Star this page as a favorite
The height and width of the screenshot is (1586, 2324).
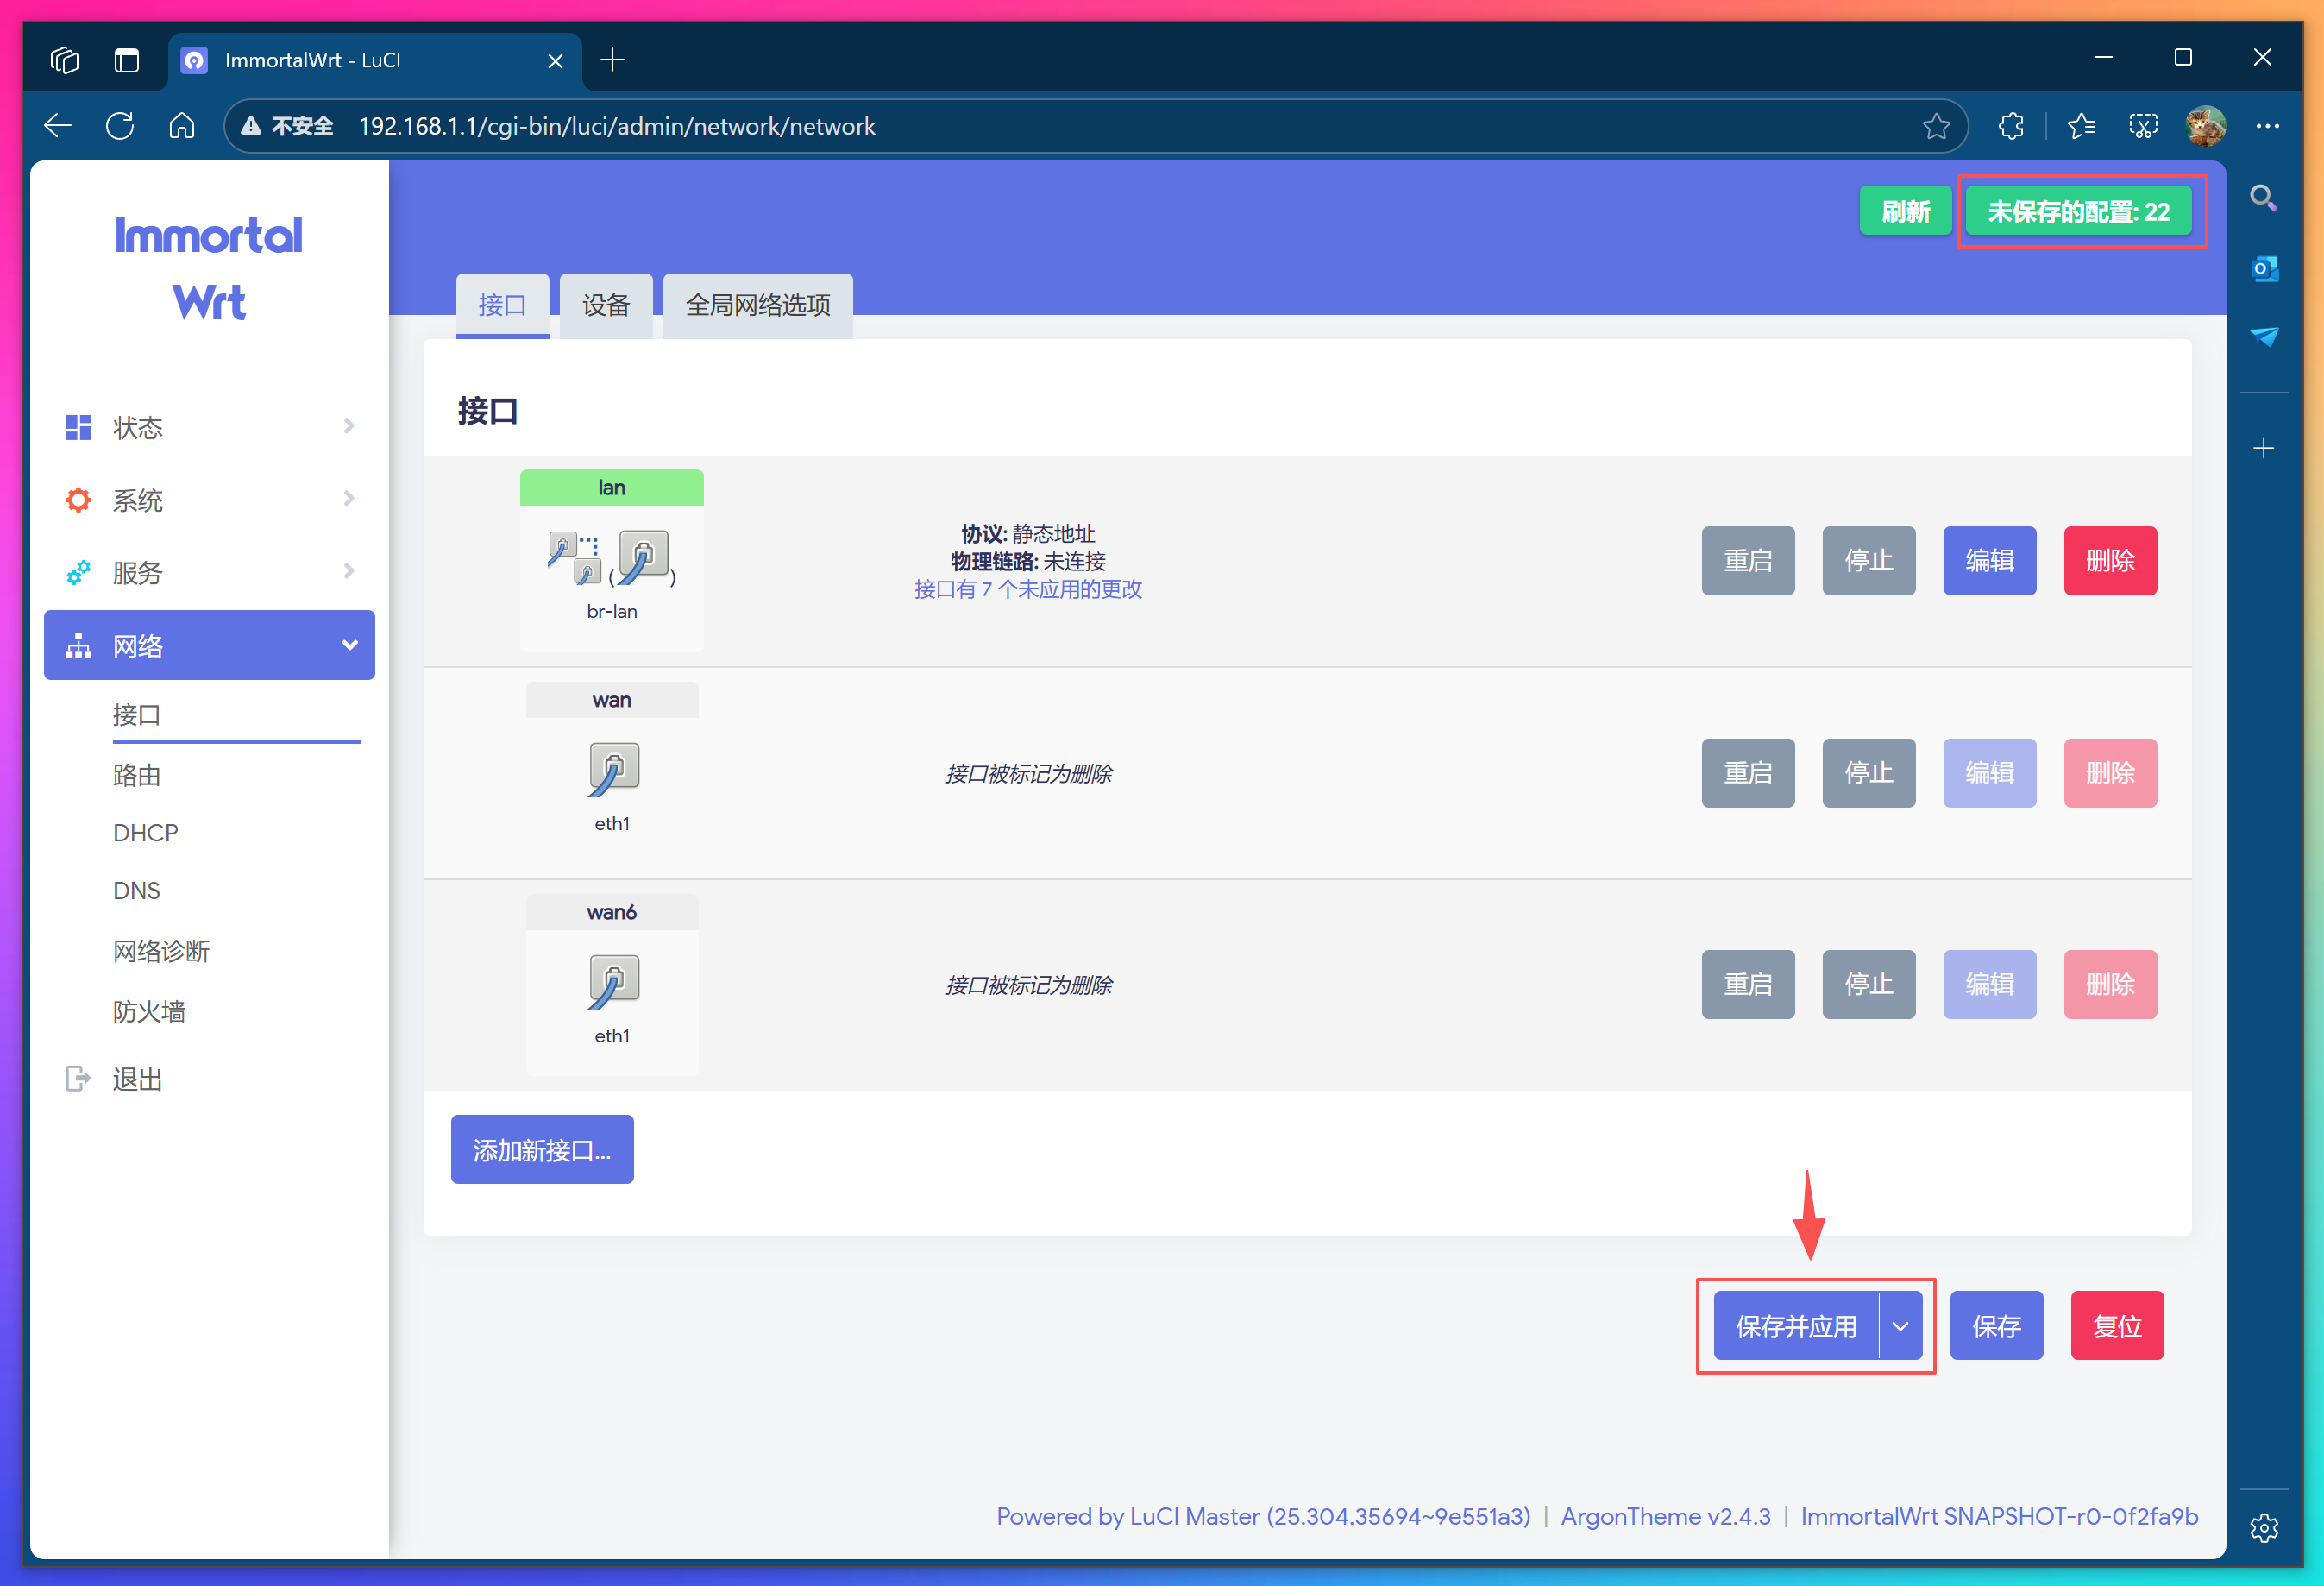tap(1936, 126)
